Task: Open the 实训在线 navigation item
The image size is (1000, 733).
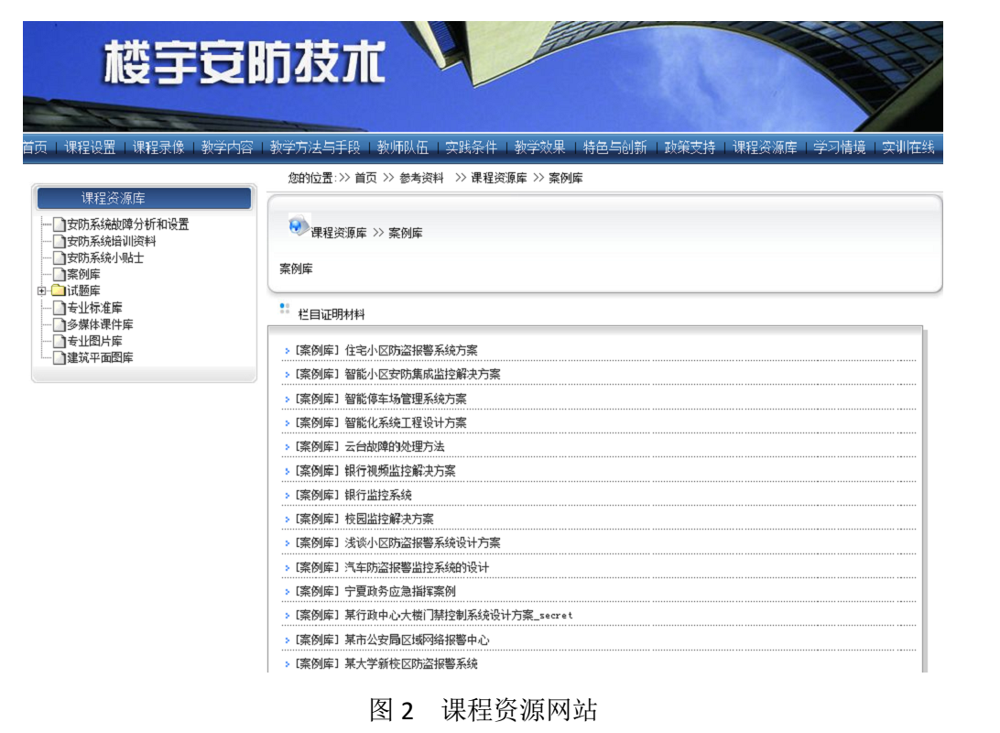Action: pyautogui.click(x=908, y=148)
